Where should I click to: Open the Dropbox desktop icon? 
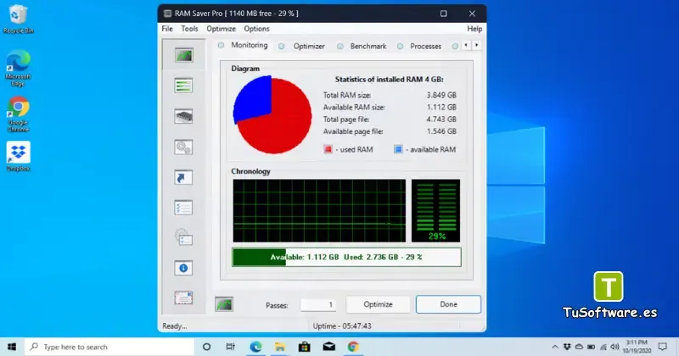click(x=18, y=156)
